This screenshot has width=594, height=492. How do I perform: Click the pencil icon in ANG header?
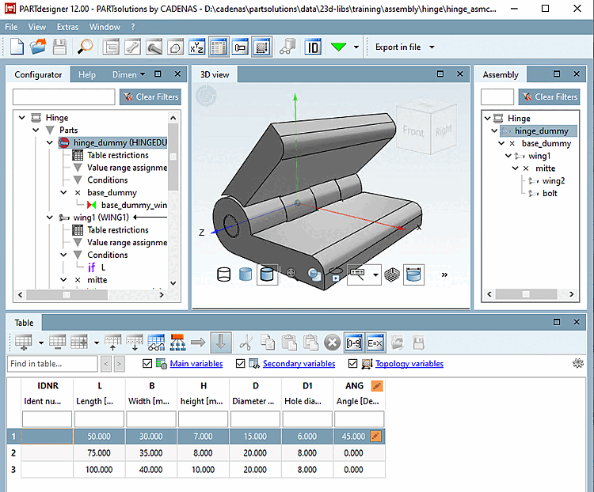click(376, 386)
